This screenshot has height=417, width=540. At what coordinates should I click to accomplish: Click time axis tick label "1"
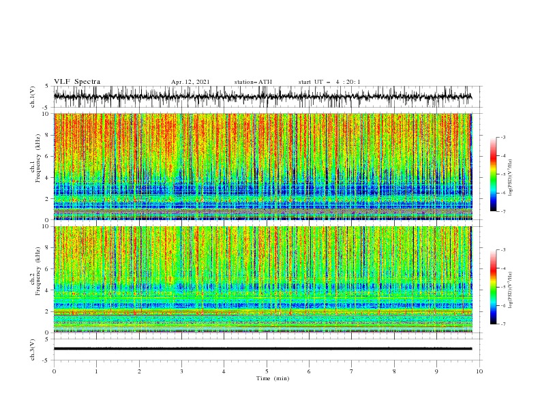tap(96, 371)
